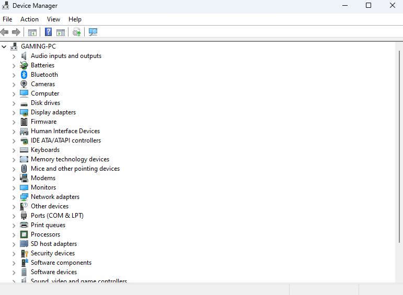Minimize the Device Manager window
The height and width of the screenshot is (295, 403).
point(345,5)
